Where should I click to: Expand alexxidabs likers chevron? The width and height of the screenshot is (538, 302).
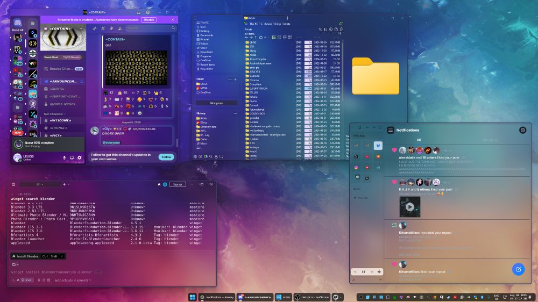450,150
